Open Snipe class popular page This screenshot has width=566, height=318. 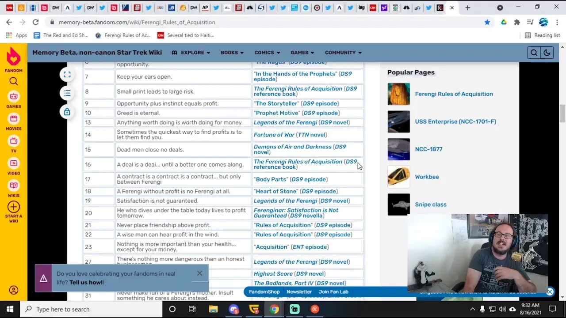(x=431, y=204)
